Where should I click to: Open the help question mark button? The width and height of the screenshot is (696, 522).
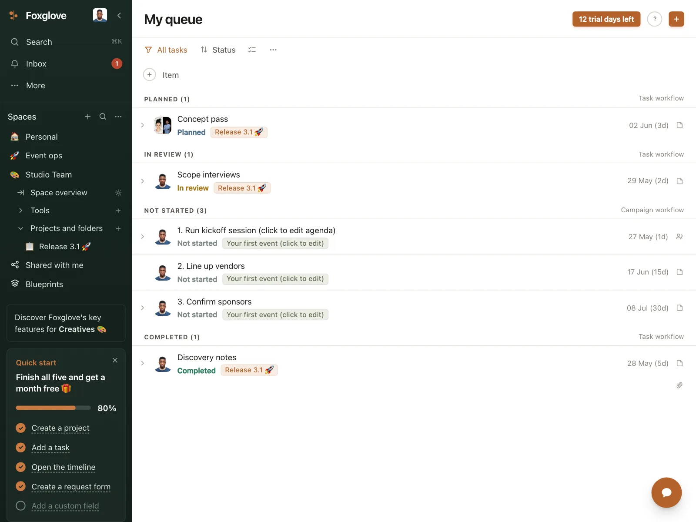[x=655, y=19]
